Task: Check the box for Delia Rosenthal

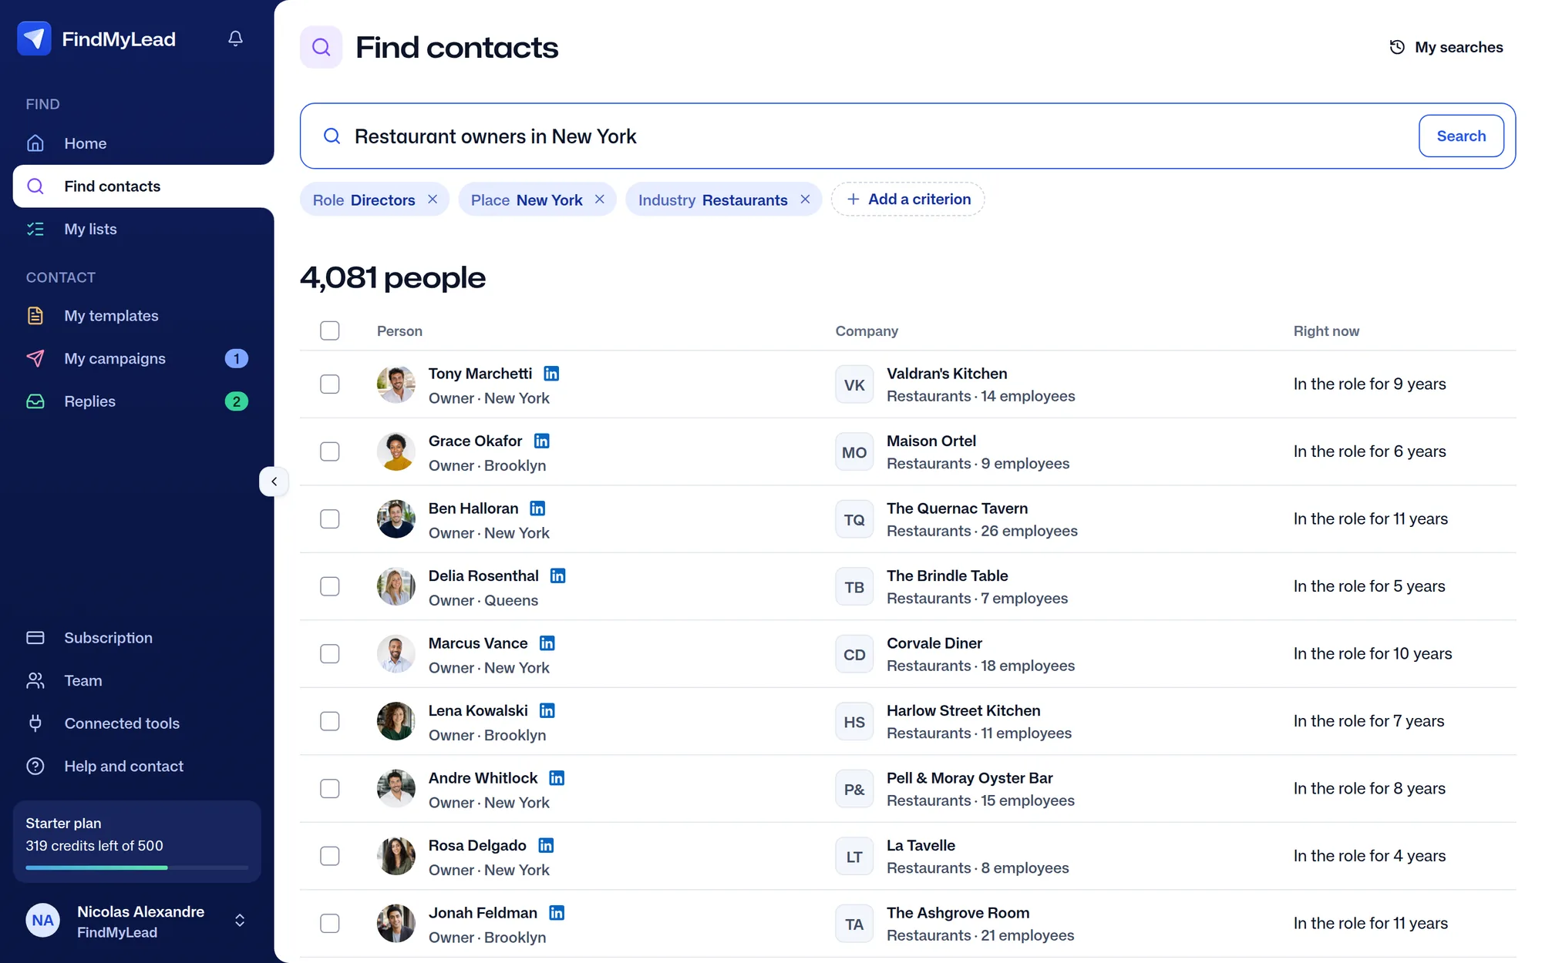Action: [330, 586]
